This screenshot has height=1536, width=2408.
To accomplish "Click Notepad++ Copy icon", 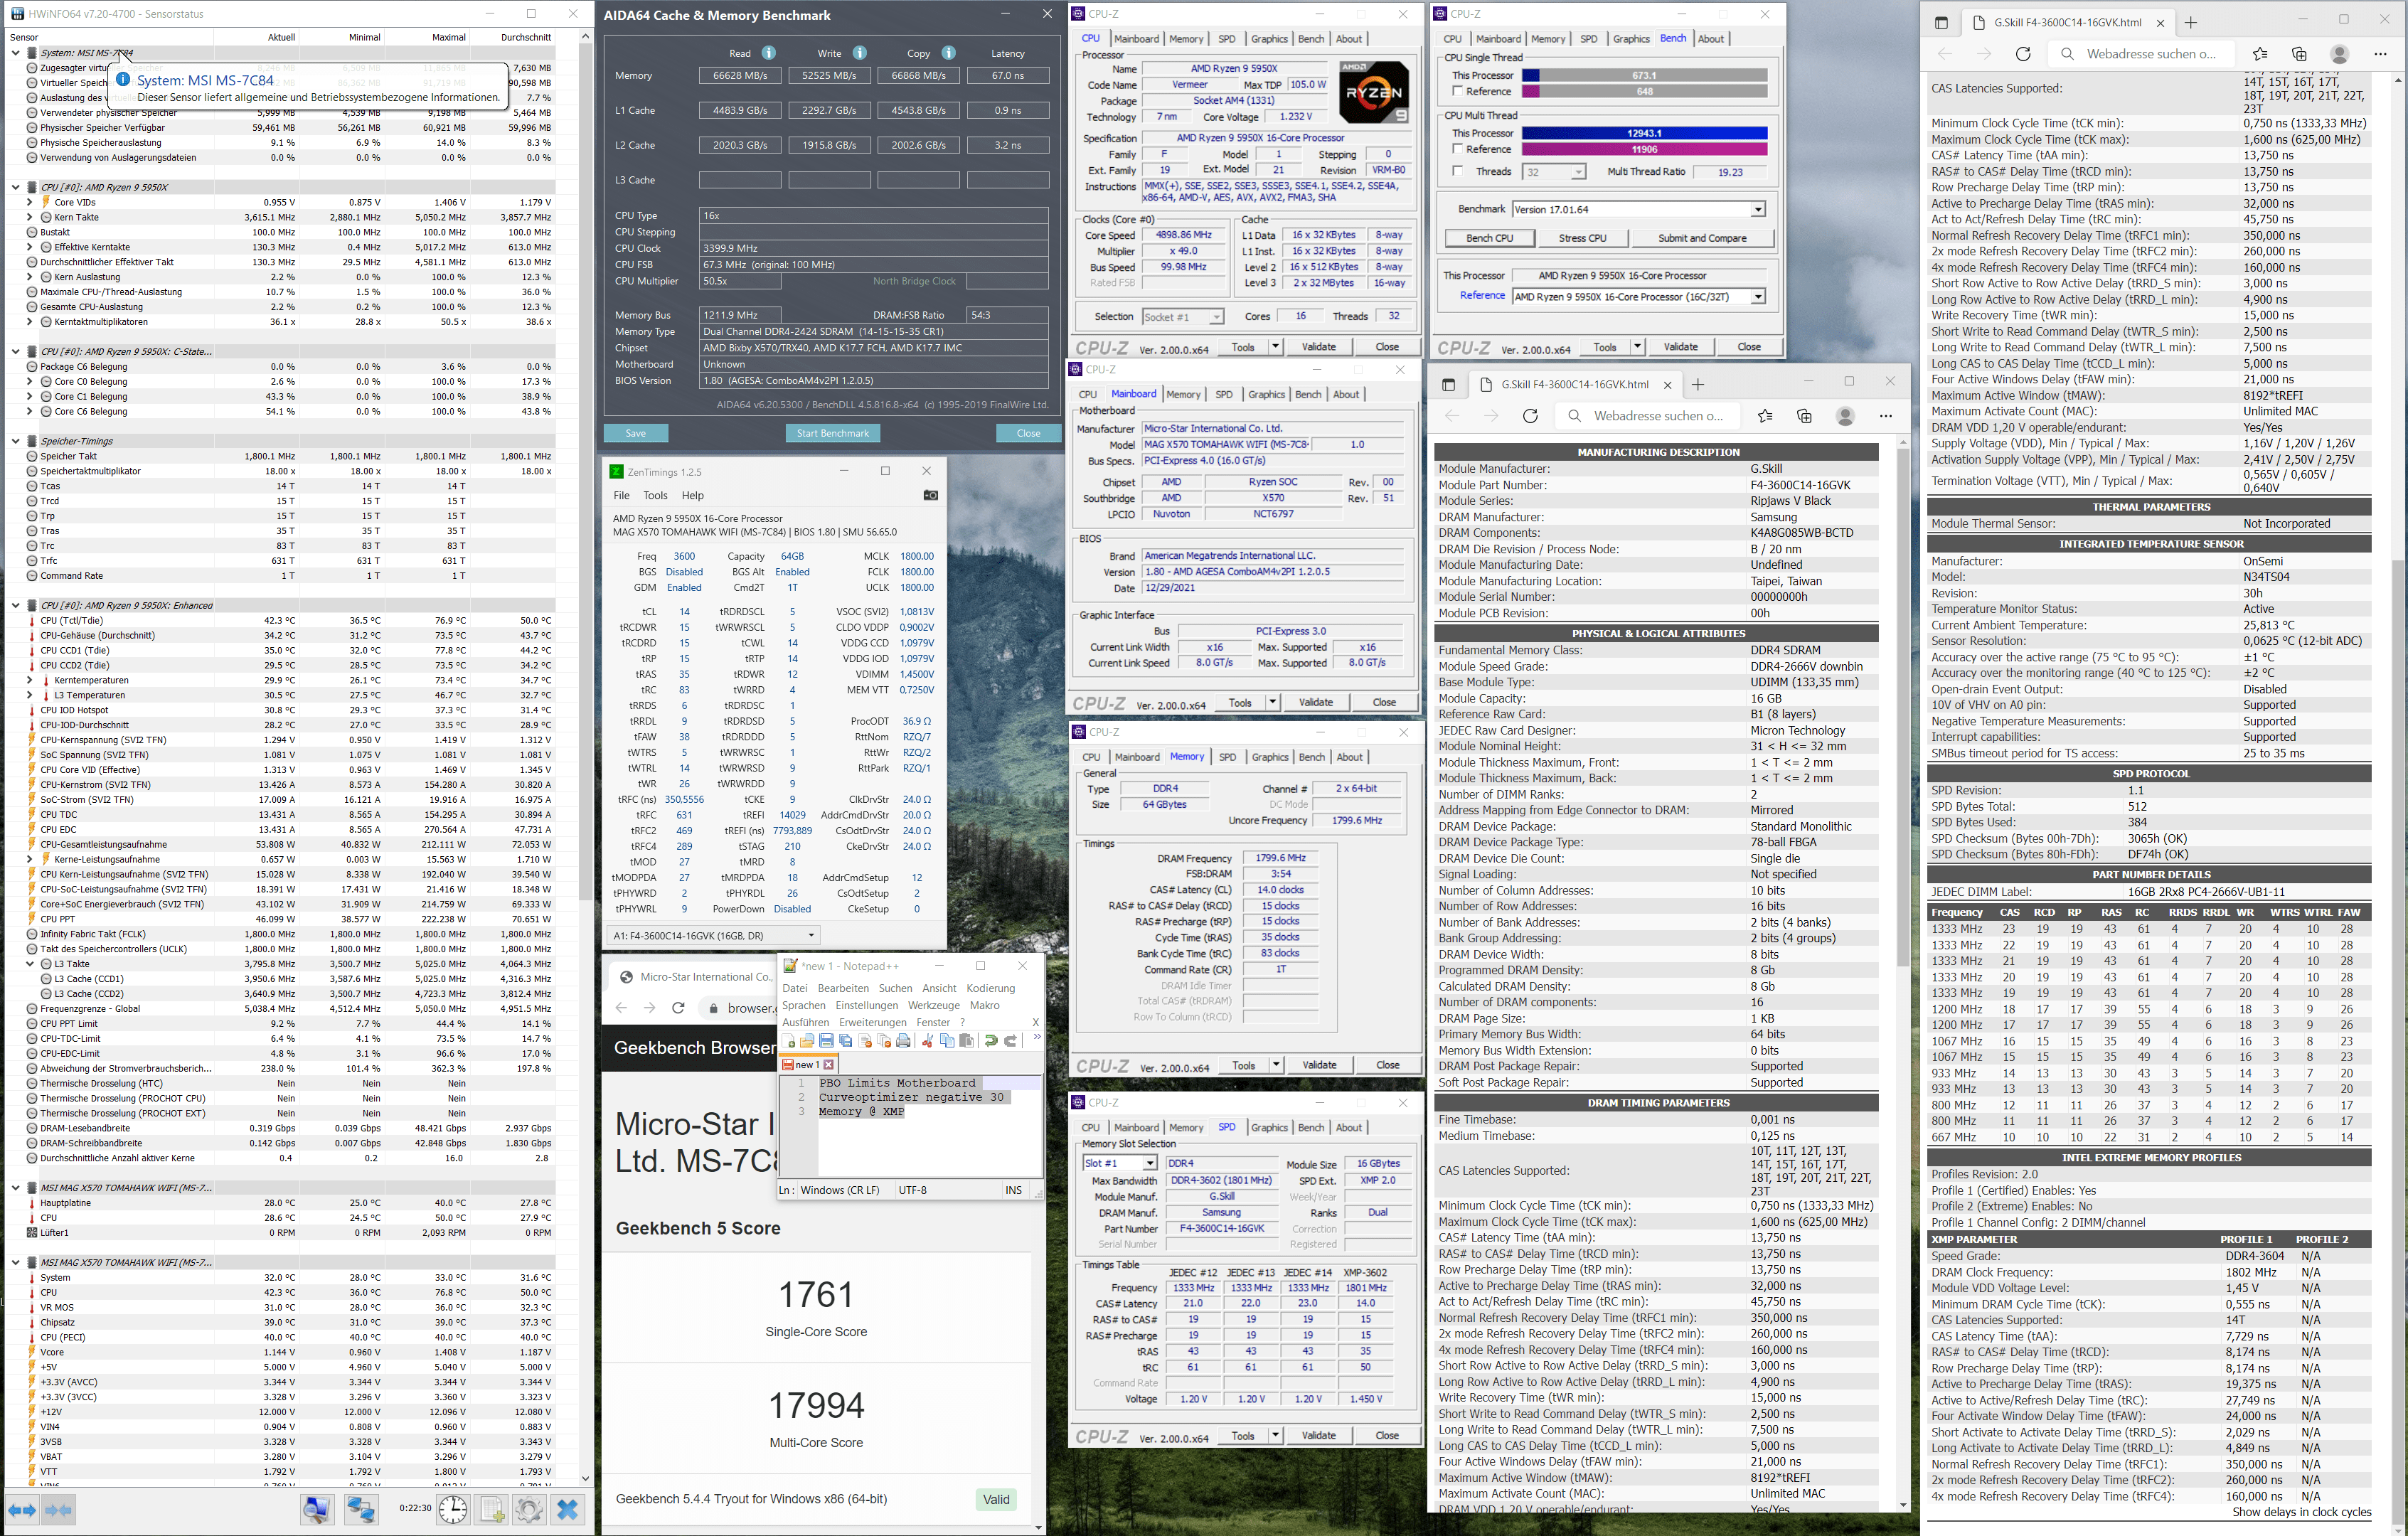I will 947,1041.
